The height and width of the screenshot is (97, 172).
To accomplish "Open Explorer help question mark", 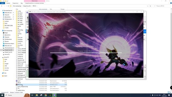I will (x=171, y=3).
